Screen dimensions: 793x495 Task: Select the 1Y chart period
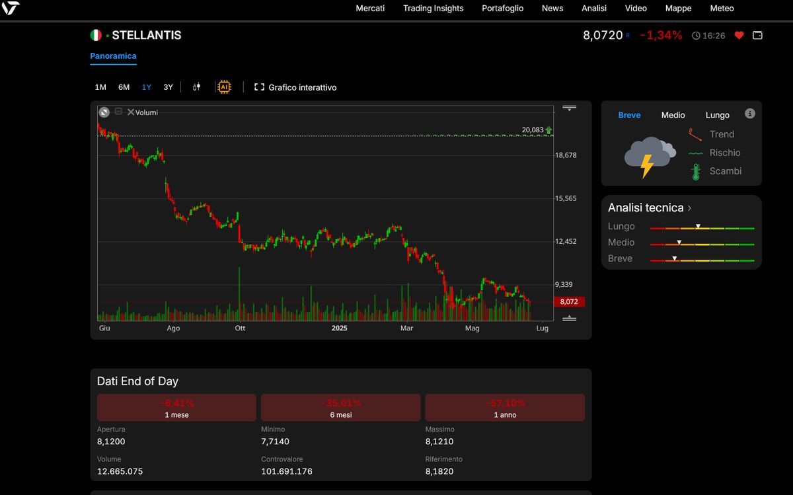[x=147, y=87]
